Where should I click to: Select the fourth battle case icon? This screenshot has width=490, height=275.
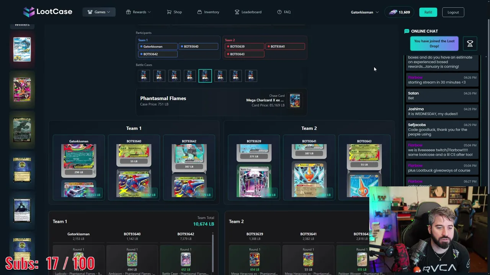[x=189, y=76]
